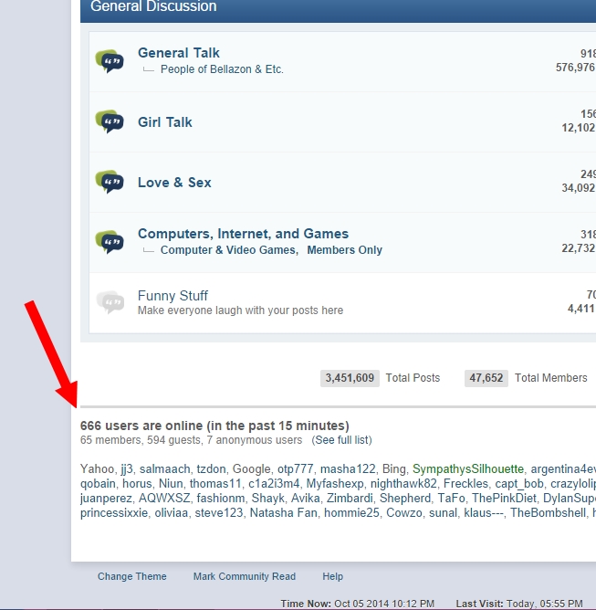Screen dimensions: 596x610
Task: Open the General Talk forum
Action: 178,53
